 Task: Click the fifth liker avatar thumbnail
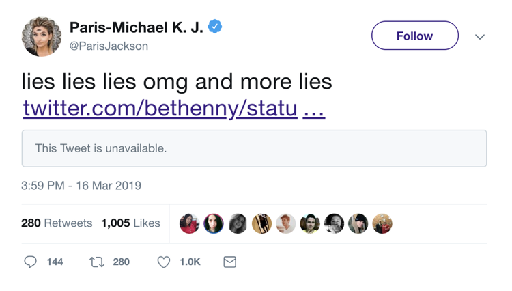click(x=286, y=223)
